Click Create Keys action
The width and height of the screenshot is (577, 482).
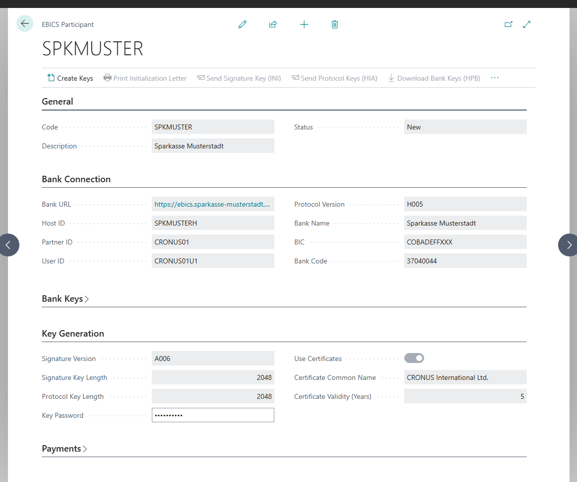point(70,78)
